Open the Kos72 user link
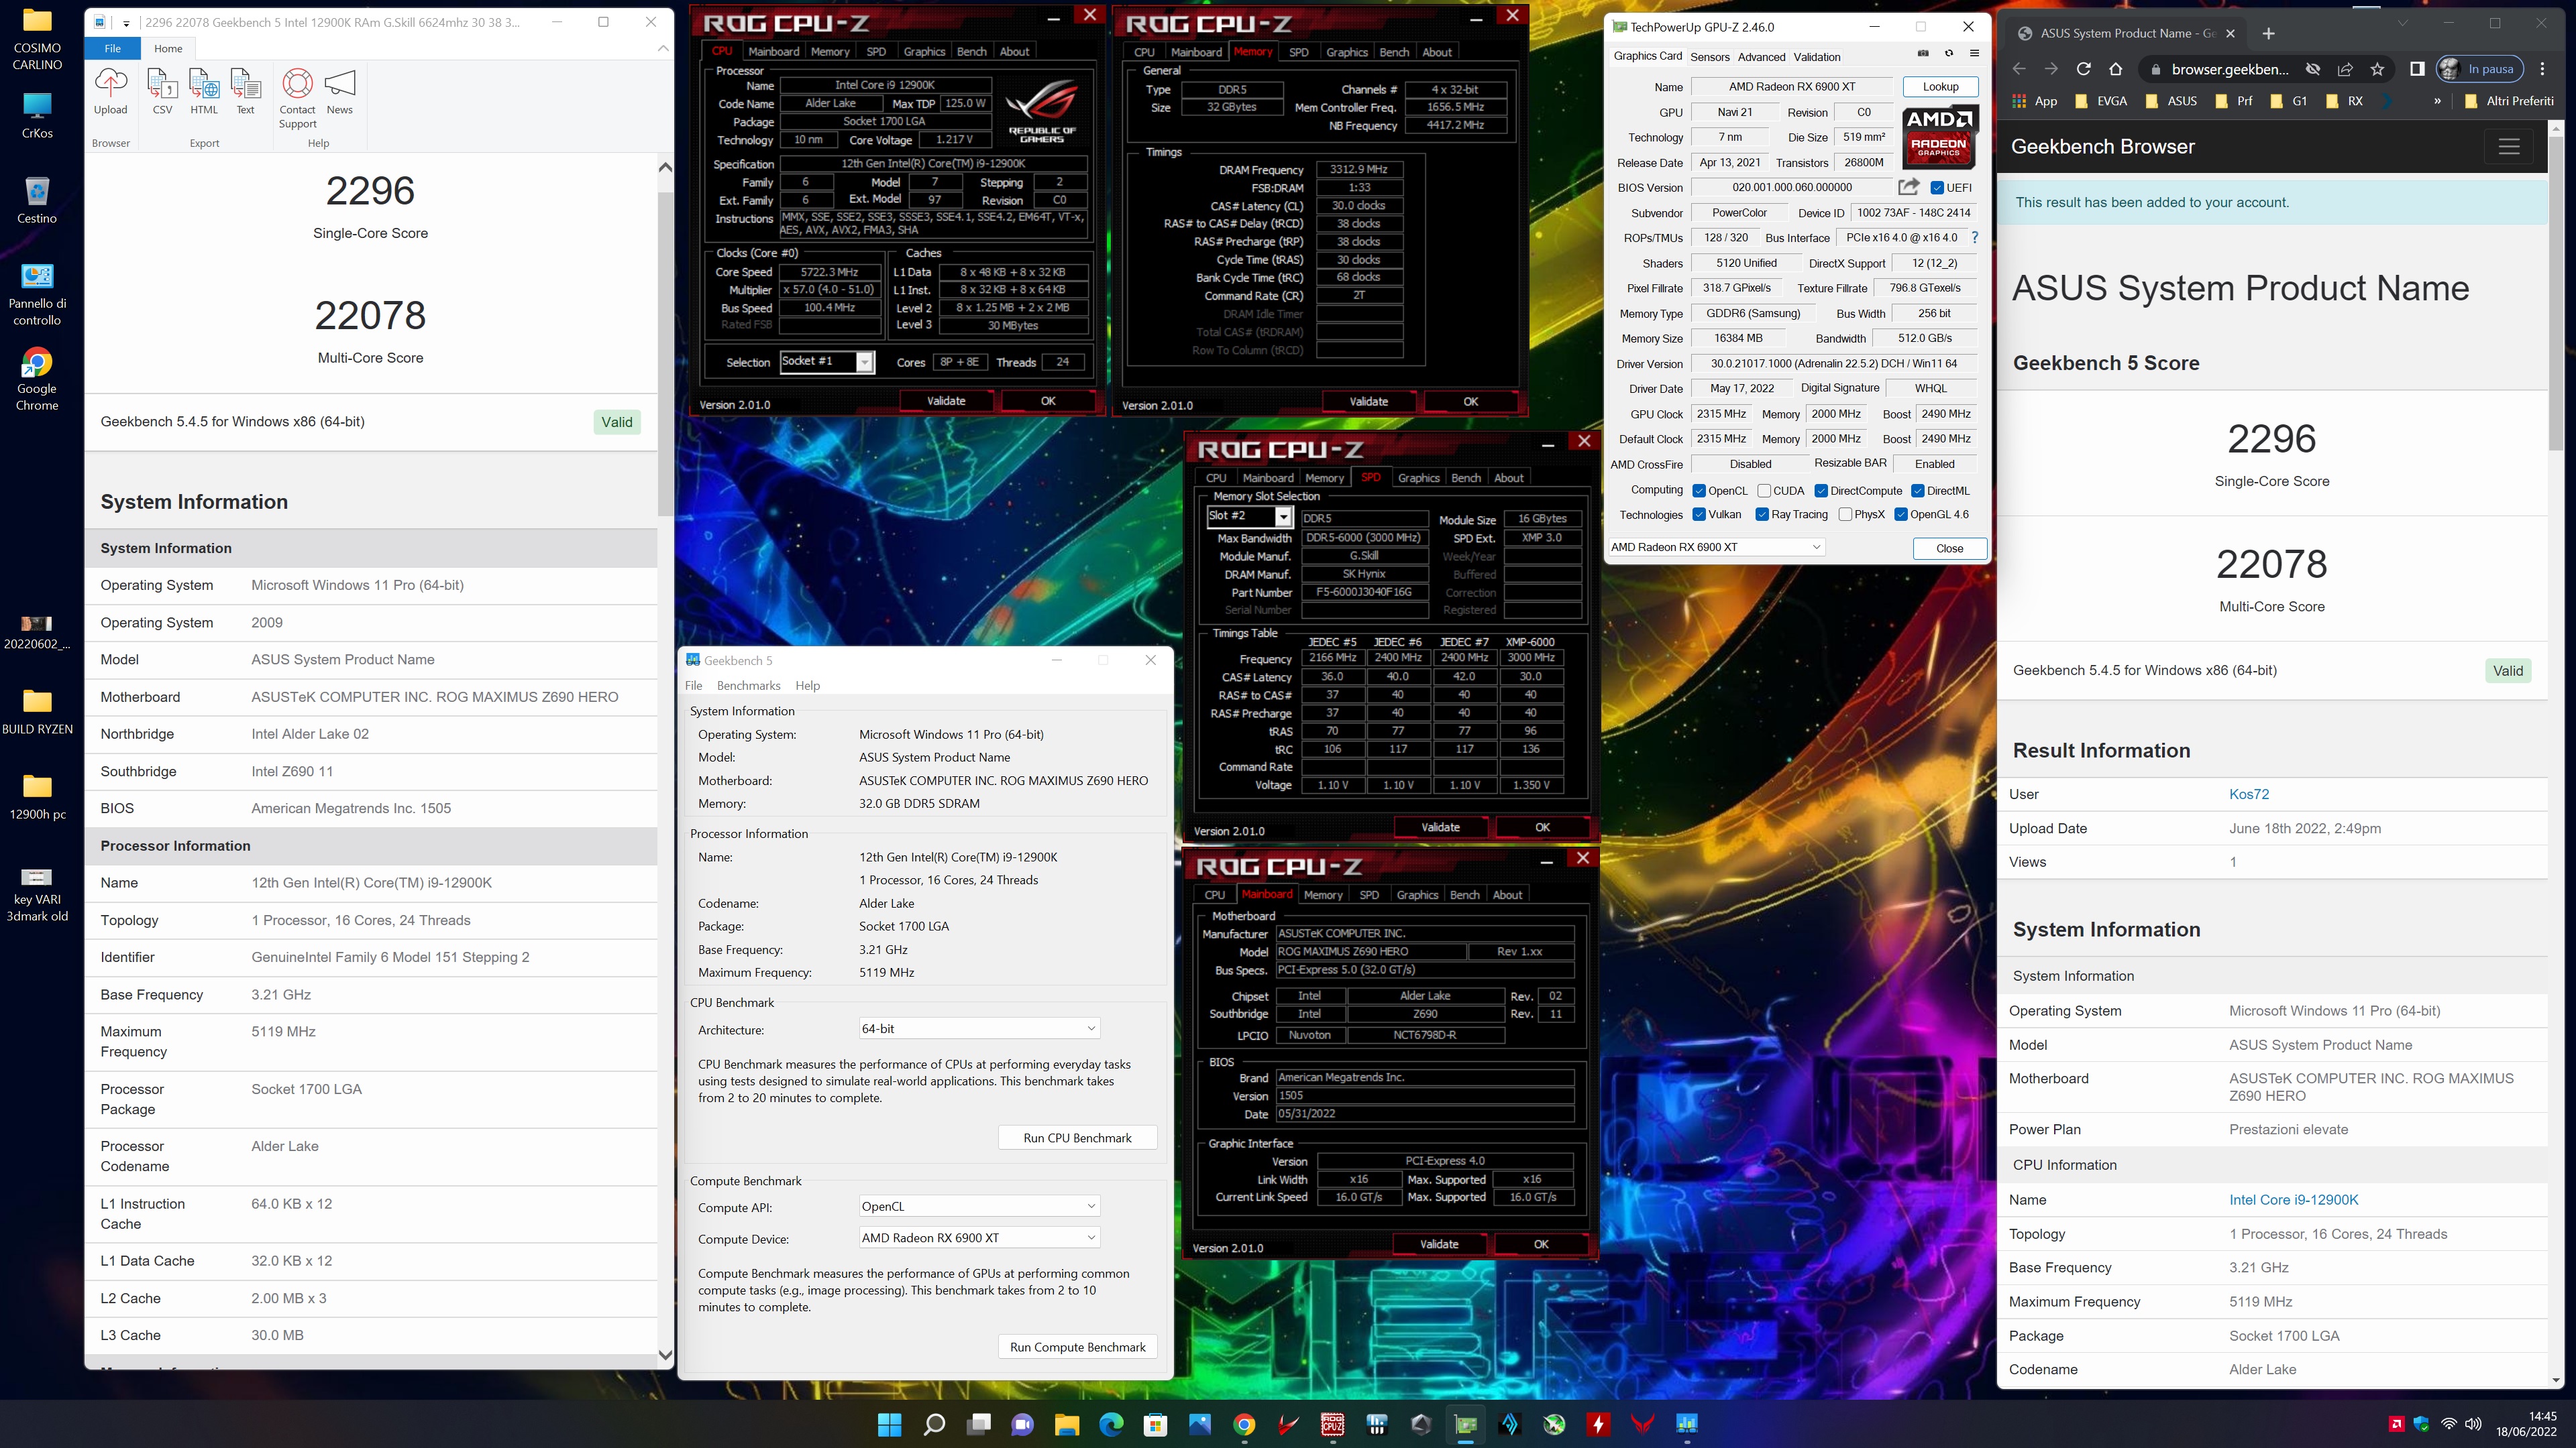 click(2248, 794)
